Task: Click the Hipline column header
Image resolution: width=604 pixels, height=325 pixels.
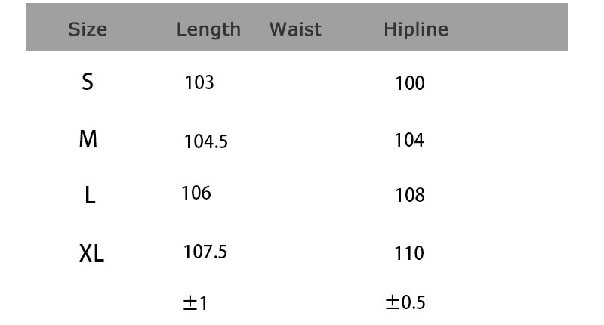Action: 416,29
